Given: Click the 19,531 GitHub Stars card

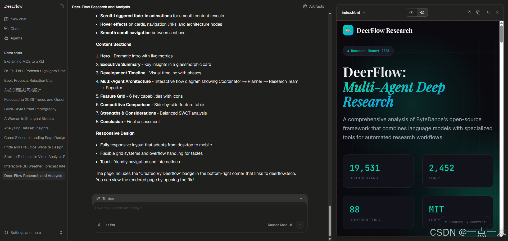Looking at the screenshot, I should 378,171.
